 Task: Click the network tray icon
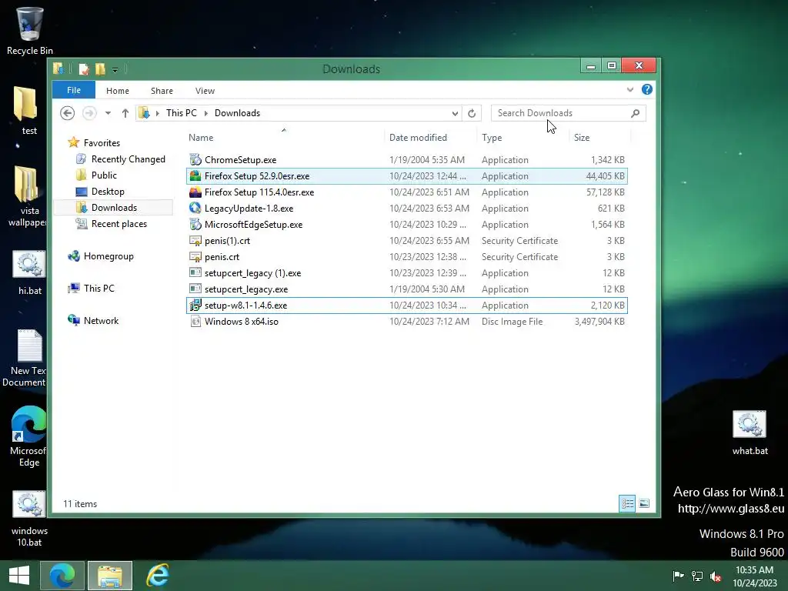tap(697, 576)
